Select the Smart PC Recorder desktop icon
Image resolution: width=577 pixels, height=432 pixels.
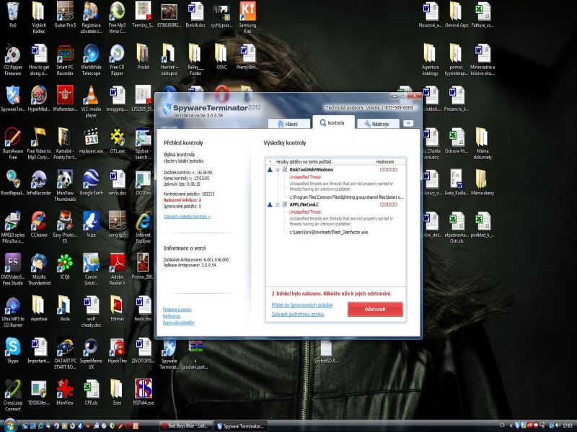coord(65,60)
